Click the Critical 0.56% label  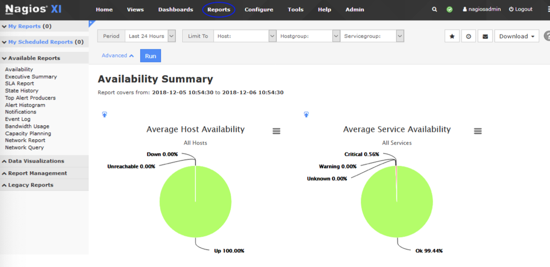[362, 154]
